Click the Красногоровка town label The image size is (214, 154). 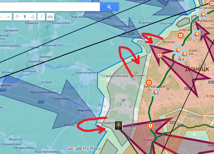pyautogui.click(x=87, y=73)
